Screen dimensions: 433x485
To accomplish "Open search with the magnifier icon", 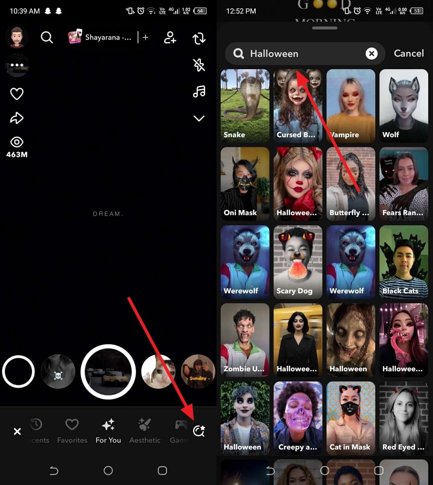I will coord(47,37).
